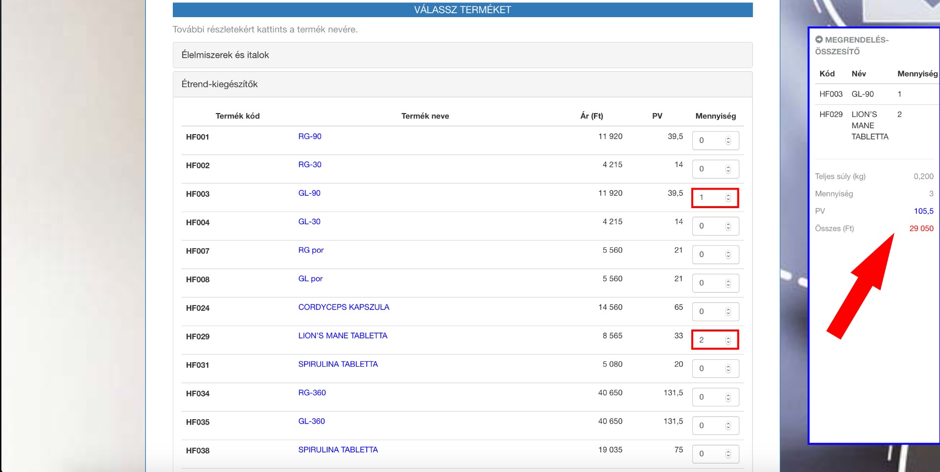Viewport: 940px width, 472px height.
Task: Open CORDYCEPS KAPSZULA product link
Action: pos(344,307)
